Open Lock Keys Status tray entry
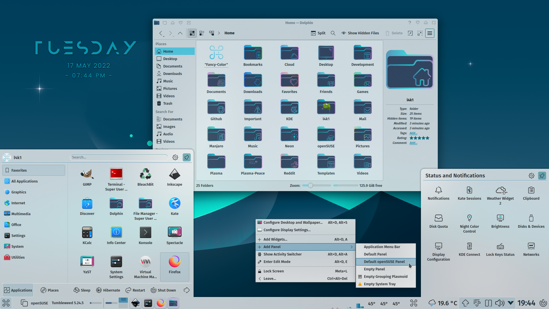This screenshot has width=549, height=309. click(500, 249)
